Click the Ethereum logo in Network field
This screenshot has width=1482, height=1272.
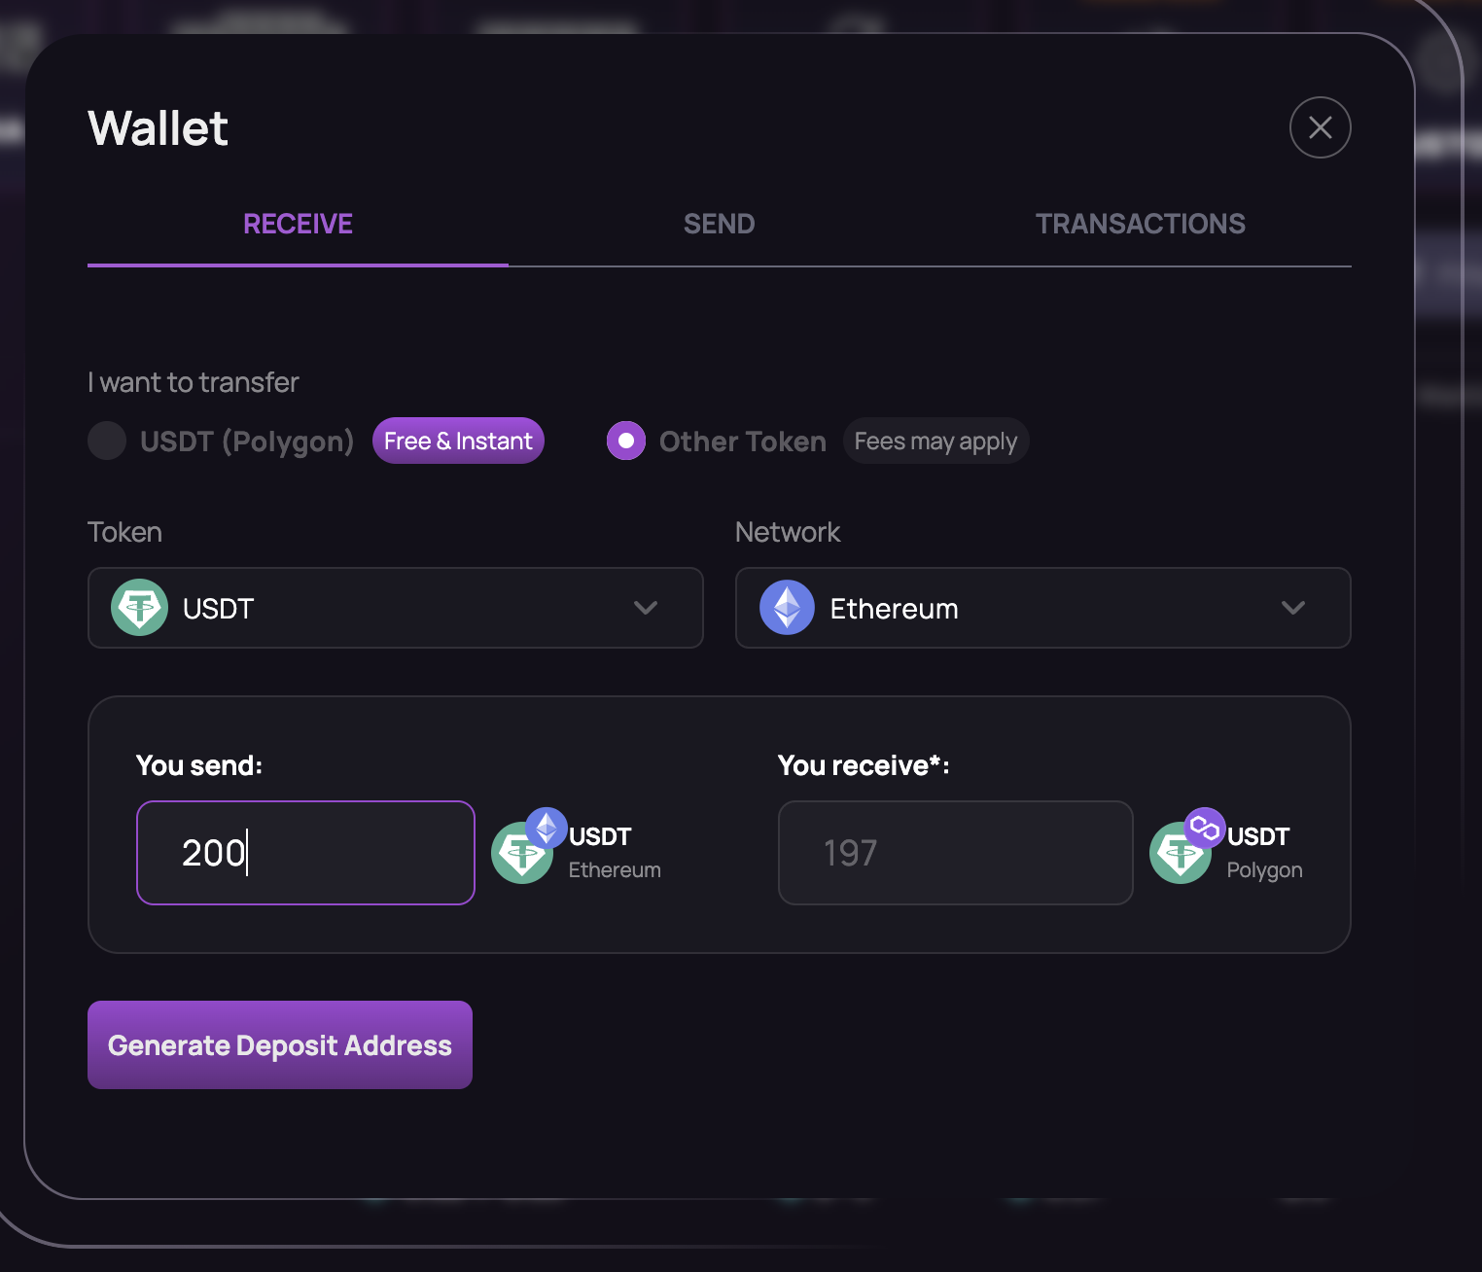tap(787, 608)
